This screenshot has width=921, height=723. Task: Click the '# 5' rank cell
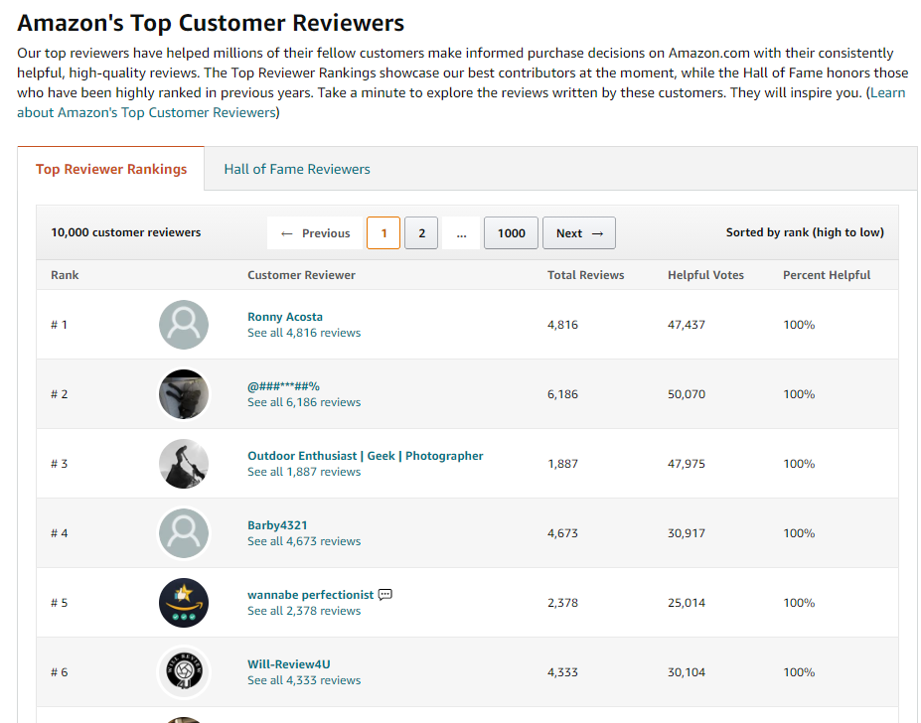(59, 603)
